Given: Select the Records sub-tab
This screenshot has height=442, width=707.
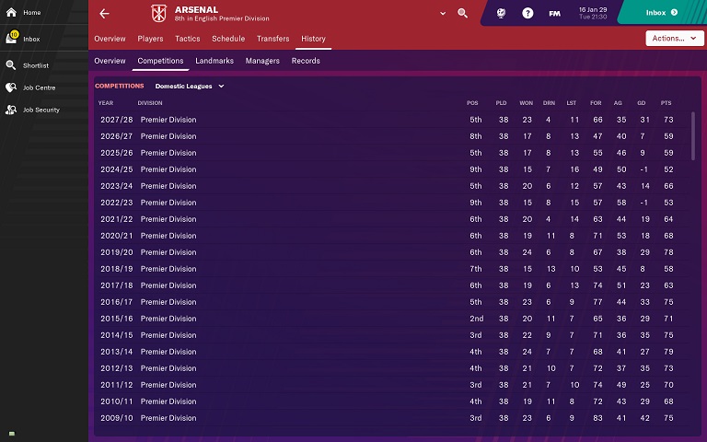Looking at the screenshot, I should pos(306,61).
